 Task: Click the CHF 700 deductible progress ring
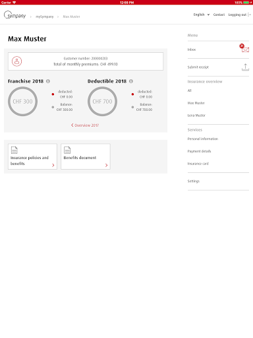point(102,101)
